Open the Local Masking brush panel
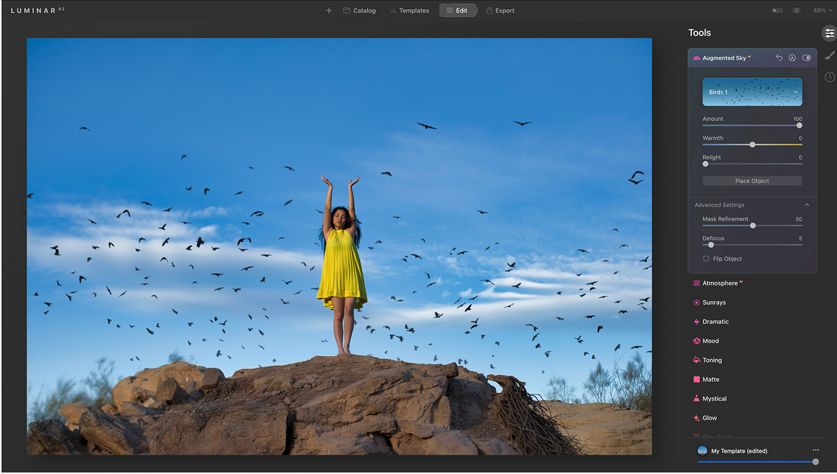This screenshot has width=837, height=474. coord(829,55)
